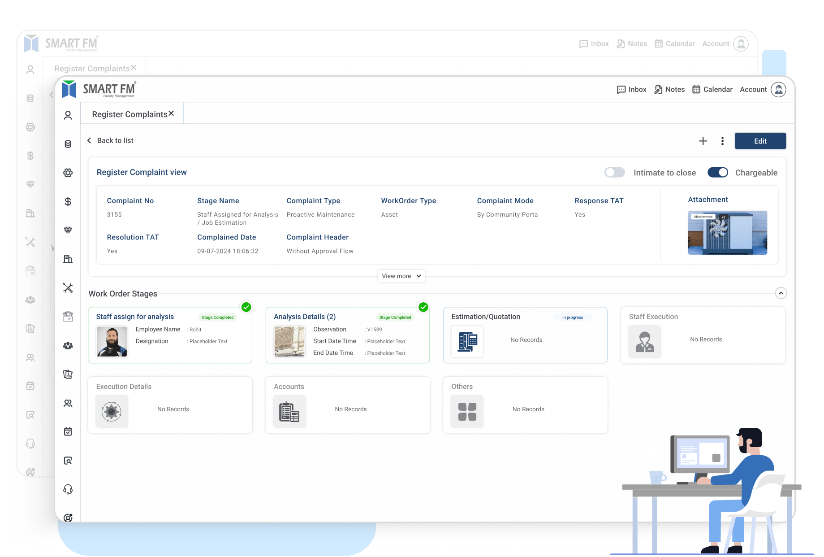Open the database icon in the sidebar
The height and width of the screenshot is (557, 824).
68,144
